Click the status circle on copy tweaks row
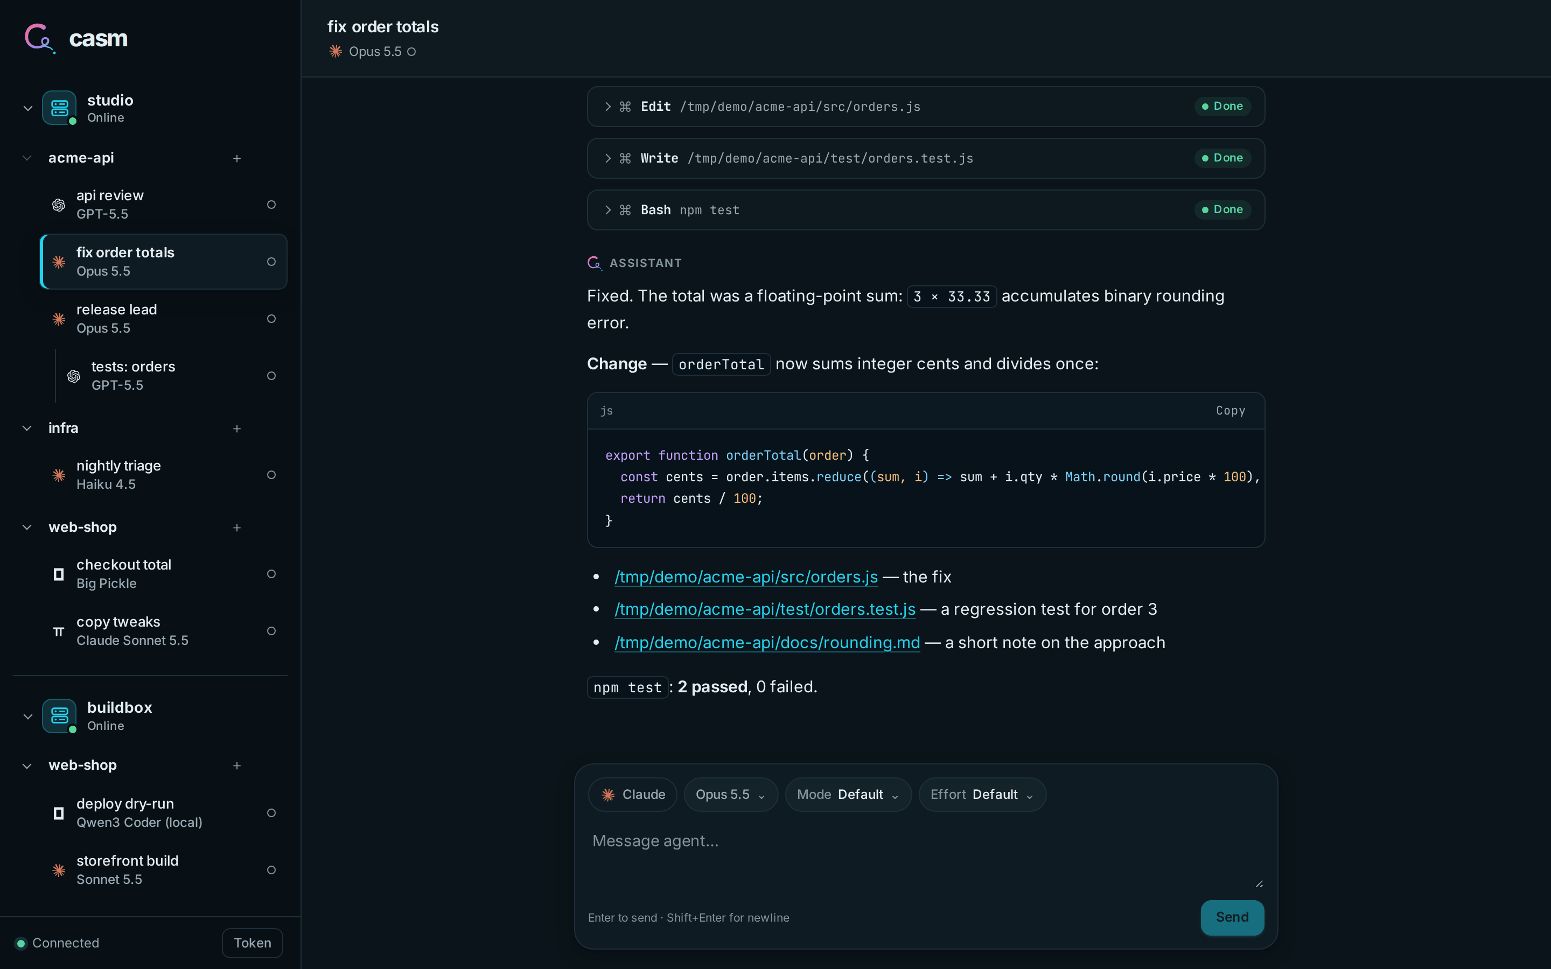 click(271, 631)
